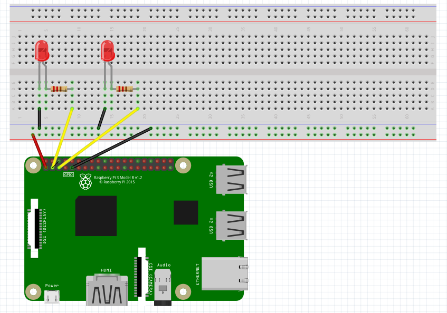Click the large black processor chip
447x313 pixels.
(x=96, y=216)
